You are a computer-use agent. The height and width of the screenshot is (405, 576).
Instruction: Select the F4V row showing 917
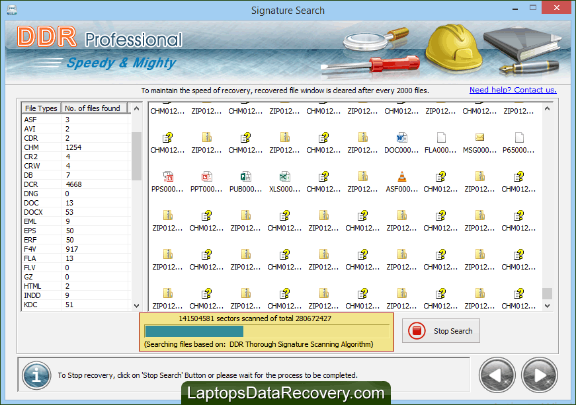point(76,249)
